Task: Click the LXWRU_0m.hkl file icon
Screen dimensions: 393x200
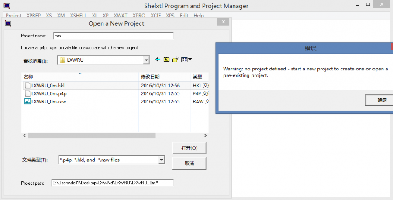Action: click(28, 85)
